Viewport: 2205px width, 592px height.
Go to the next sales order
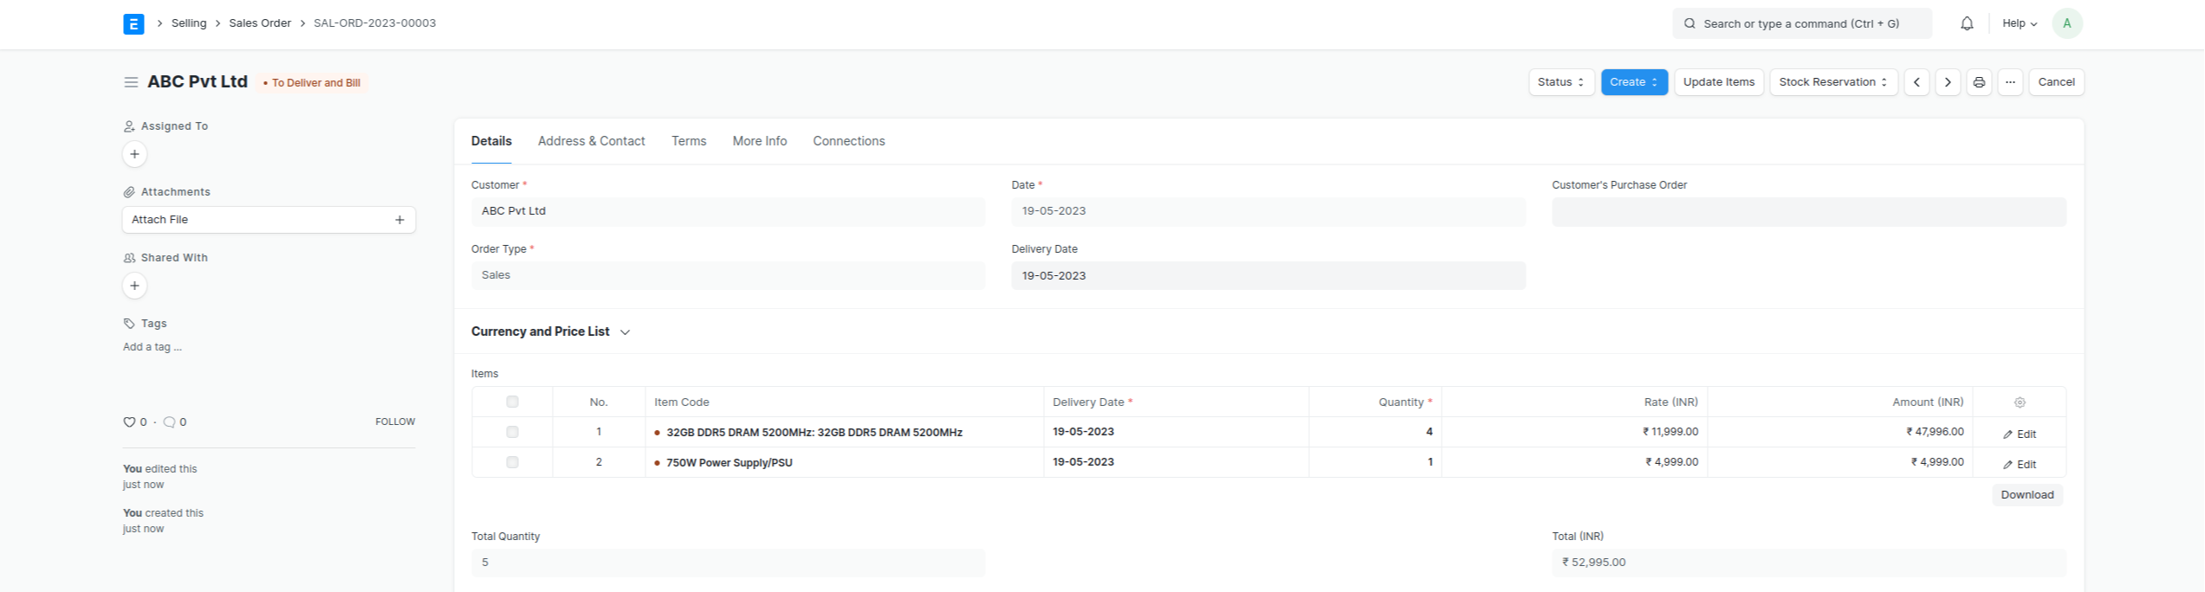[x=1948, y=82]
